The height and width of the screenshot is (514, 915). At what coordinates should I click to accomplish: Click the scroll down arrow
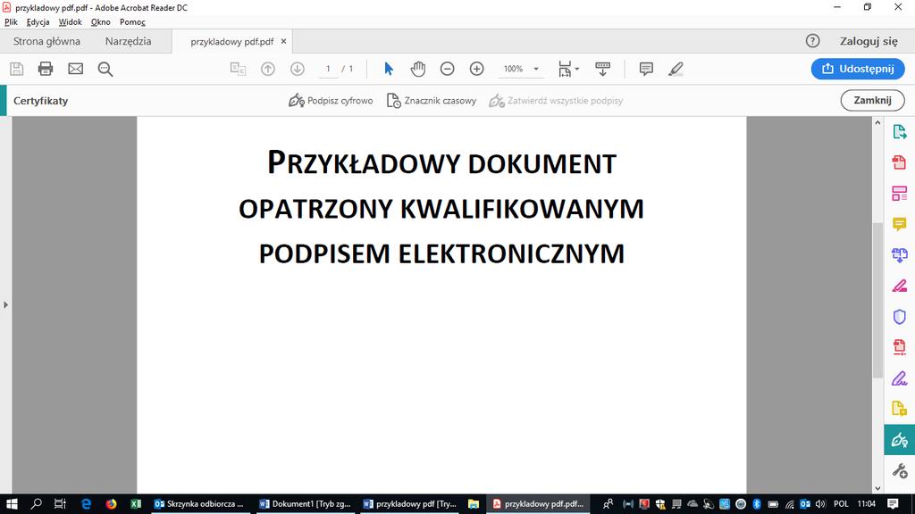(x=877, y=488)
